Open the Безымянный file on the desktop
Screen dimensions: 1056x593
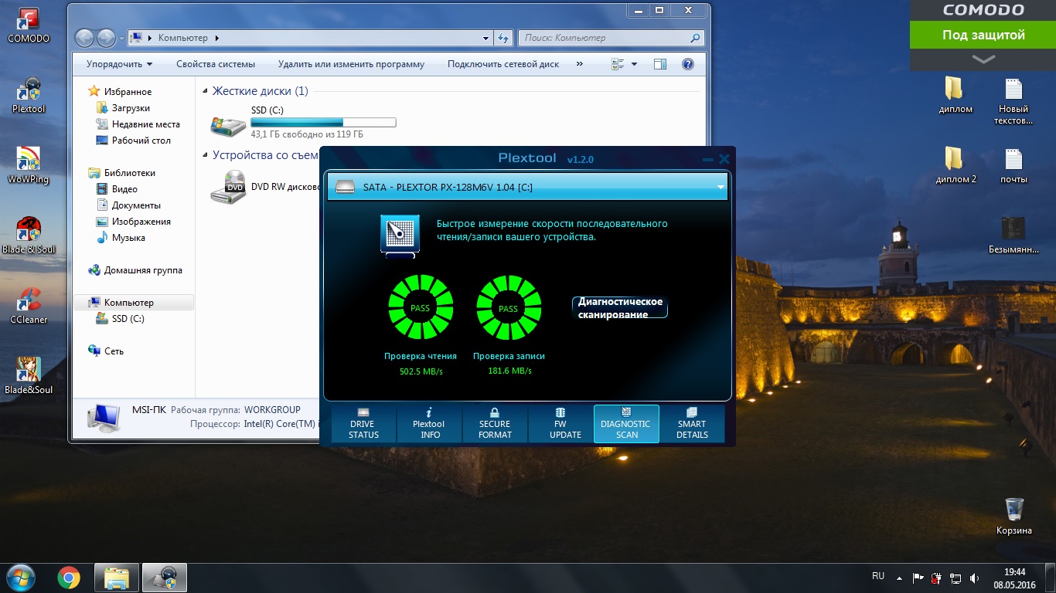(1013, 236)
